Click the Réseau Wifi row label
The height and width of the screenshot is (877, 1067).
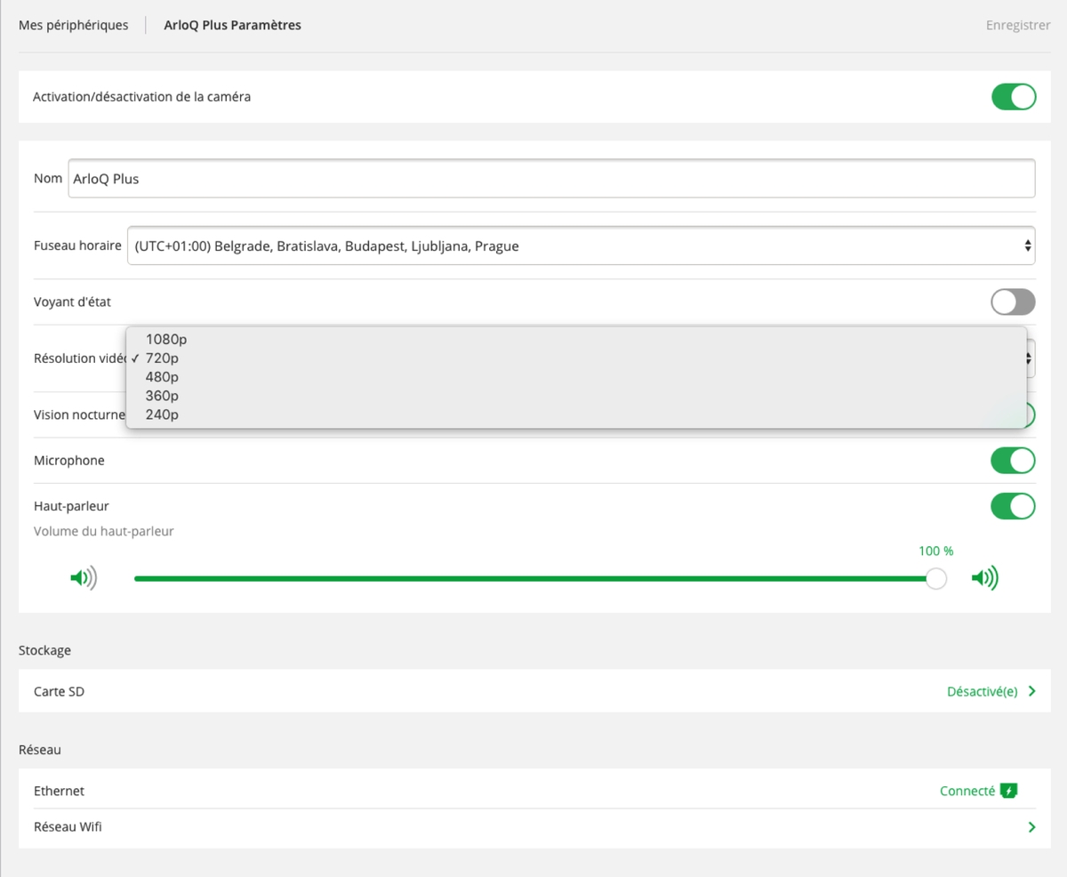coord(68,827)
